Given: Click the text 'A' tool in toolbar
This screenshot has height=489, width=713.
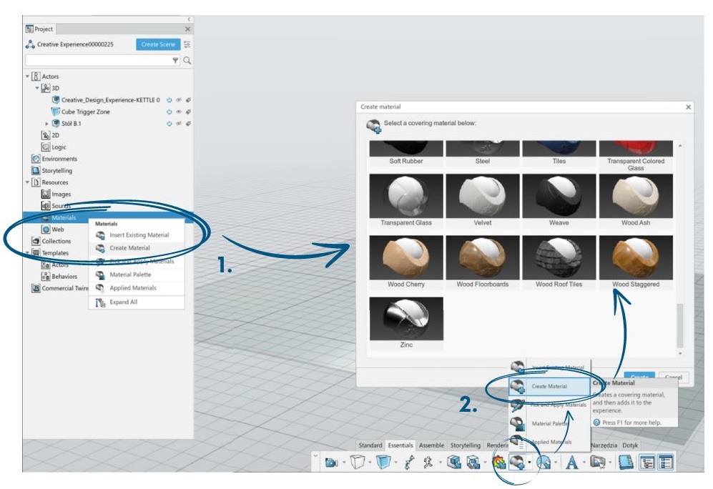Looking at the screenshot, I should [571, 463].
